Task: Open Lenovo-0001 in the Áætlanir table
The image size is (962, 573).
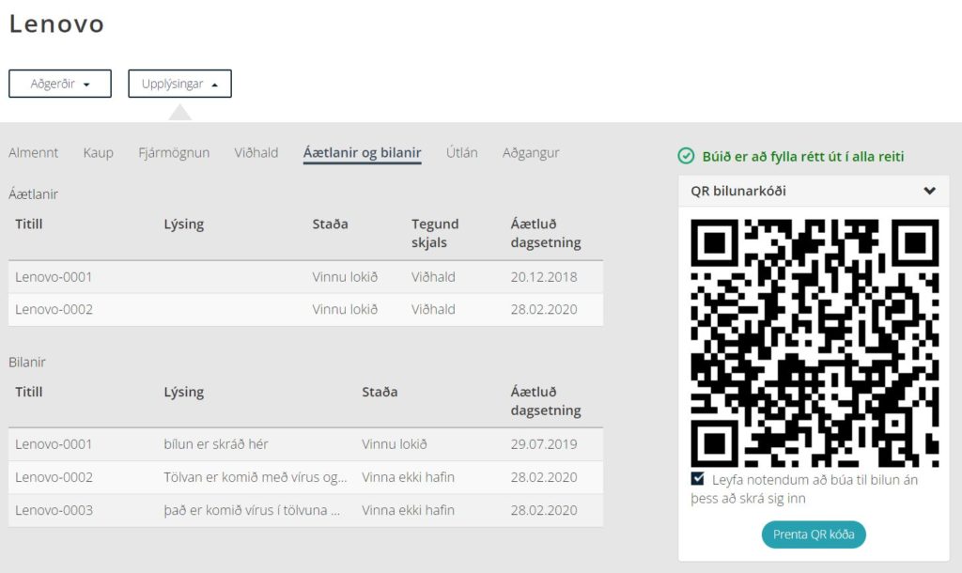Action: pyautogui.click(x=54, y=277)
